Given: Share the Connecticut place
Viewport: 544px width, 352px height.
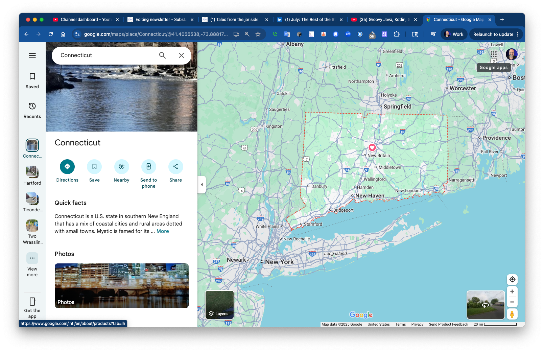Looking at the screenshot, I should click(176, 171).
